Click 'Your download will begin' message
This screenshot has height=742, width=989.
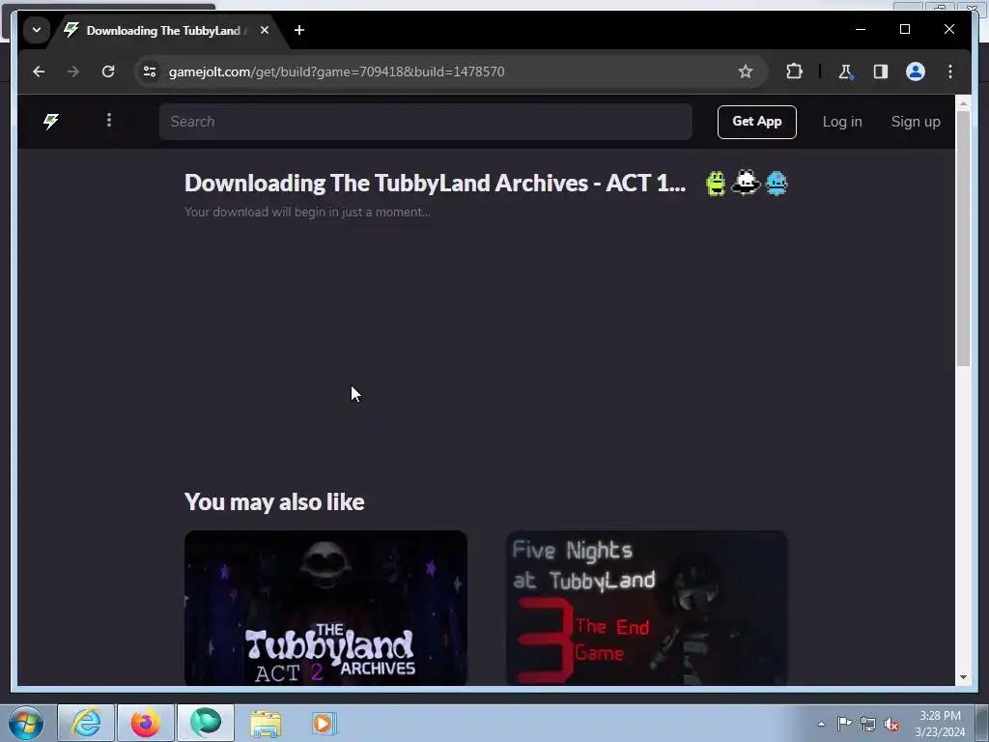[x=308, y=212]
